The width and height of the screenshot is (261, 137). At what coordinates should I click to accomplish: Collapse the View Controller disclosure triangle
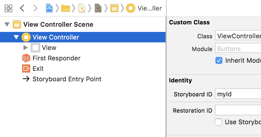[x=16, y=37]
